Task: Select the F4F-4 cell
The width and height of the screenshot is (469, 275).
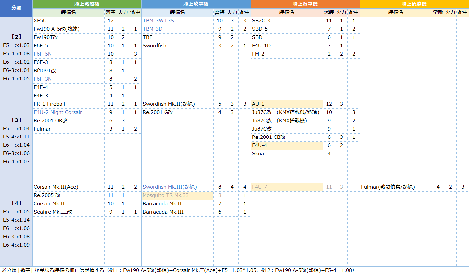Action: (x=69, y=87)
